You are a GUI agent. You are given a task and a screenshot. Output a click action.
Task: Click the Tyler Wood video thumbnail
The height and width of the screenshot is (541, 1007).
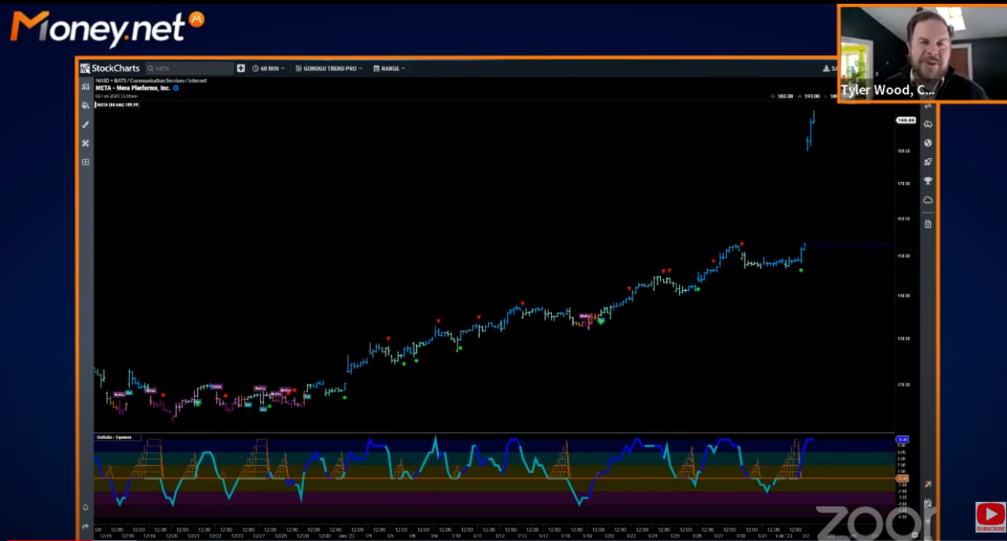tap(922, 54)
